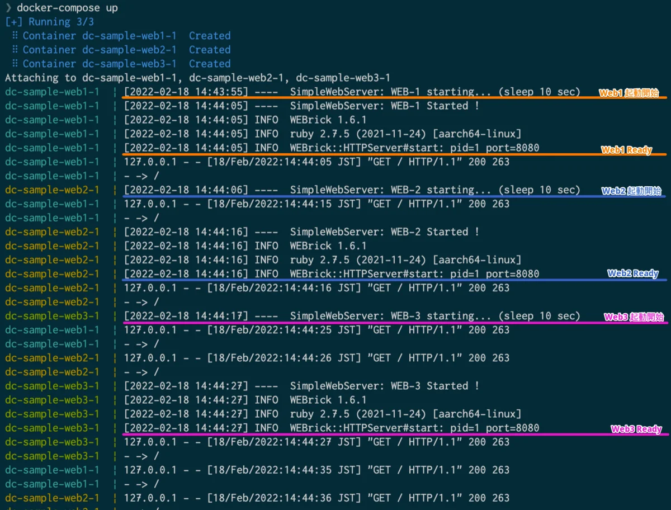Viewport: 671px width, 510px height.
Task: Select the GET request line timestamped 14:44:25 JST
Action: pyautogui.click(x=257, y=329)
